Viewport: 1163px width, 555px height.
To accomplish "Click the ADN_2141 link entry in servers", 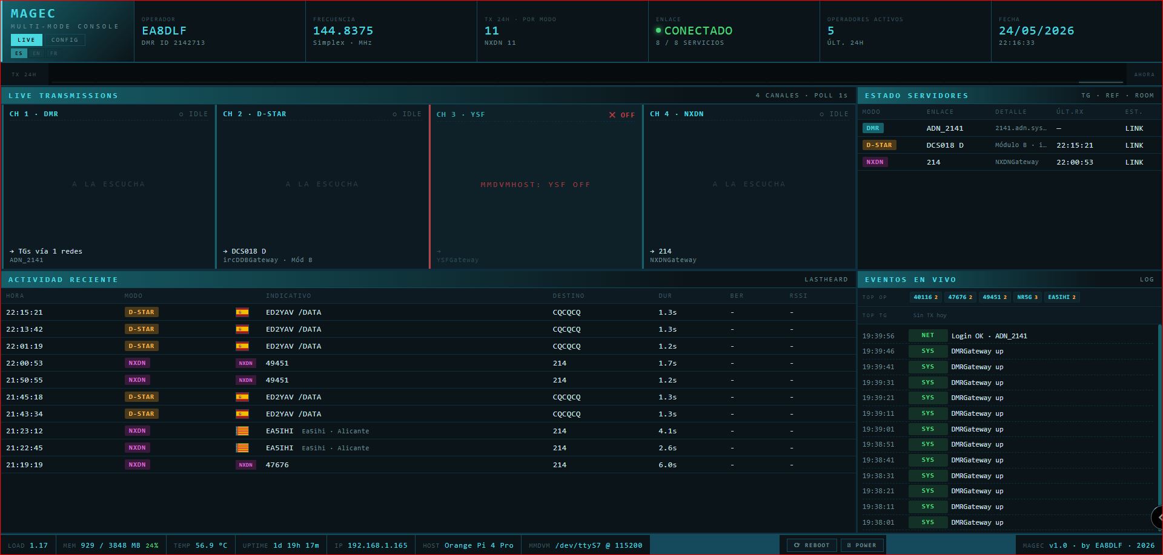I will click(x=945, y=128).
